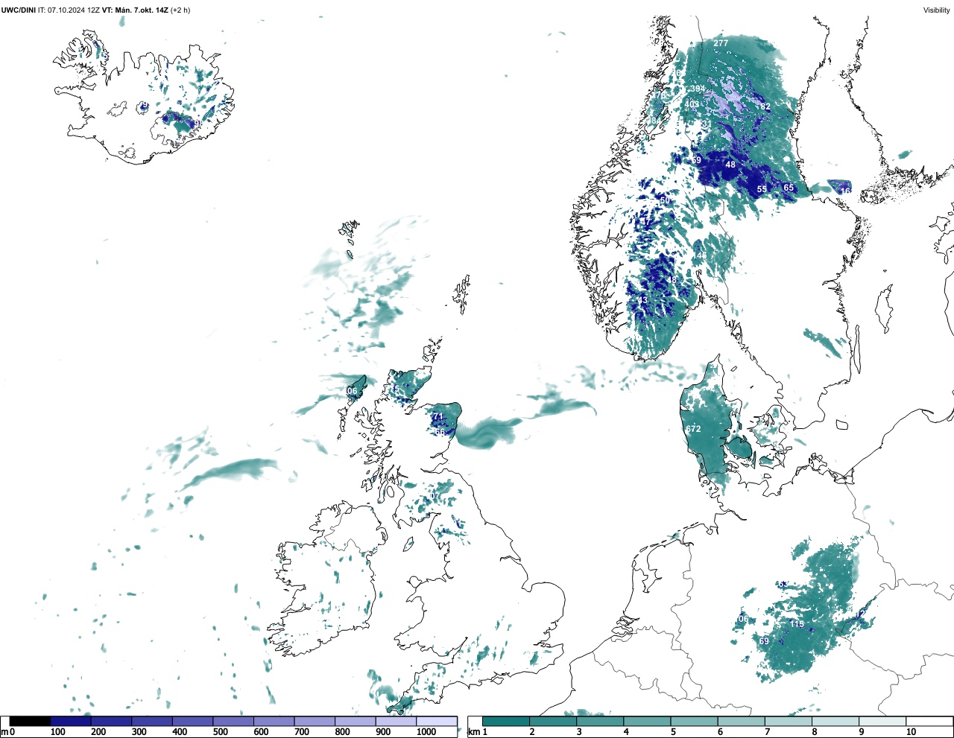Click the 'm' unit label on left legend

click(4, 732)
